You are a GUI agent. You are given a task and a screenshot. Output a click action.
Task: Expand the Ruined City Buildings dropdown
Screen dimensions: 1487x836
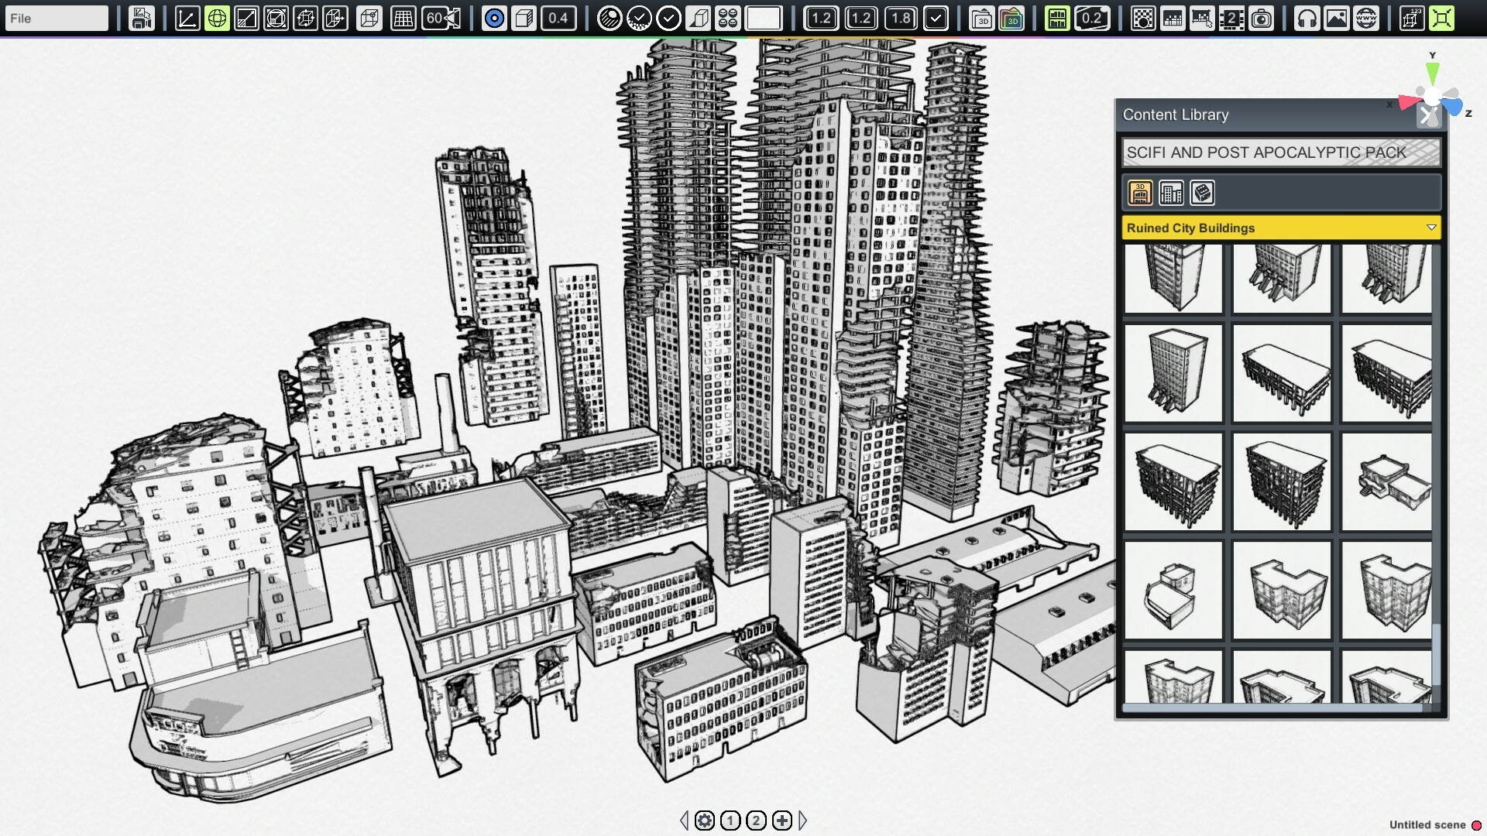pyautogui.click(x=1430, y=228)
